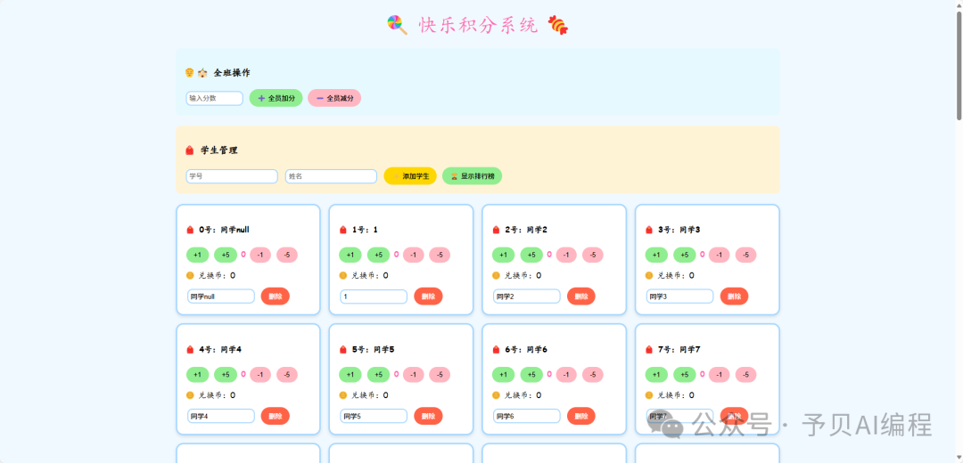
Task: Click the coin icon in 0号 card
Action: coord(190,275)
